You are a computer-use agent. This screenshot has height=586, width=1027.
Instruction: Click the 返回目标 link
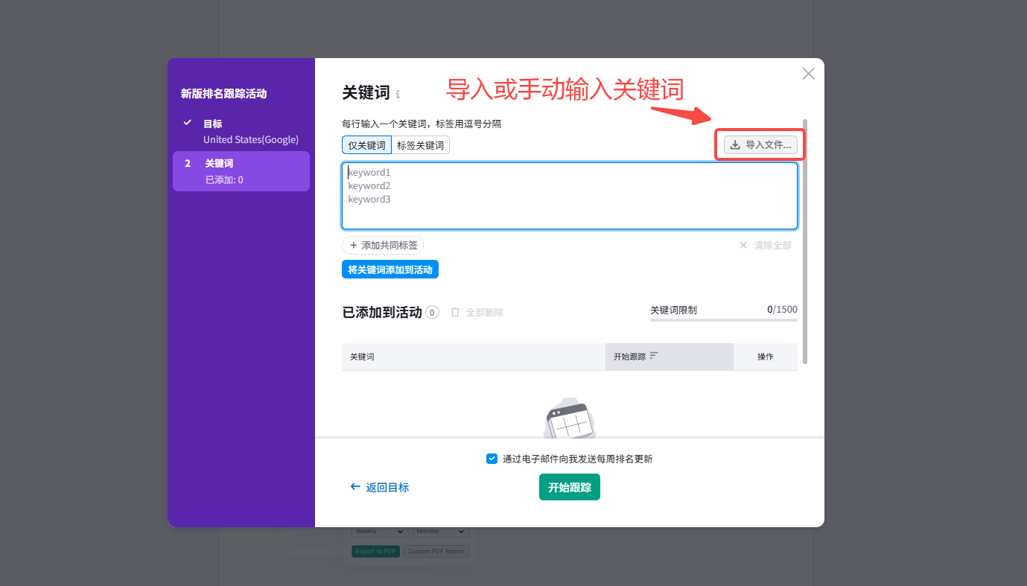[x=387, y=486]
